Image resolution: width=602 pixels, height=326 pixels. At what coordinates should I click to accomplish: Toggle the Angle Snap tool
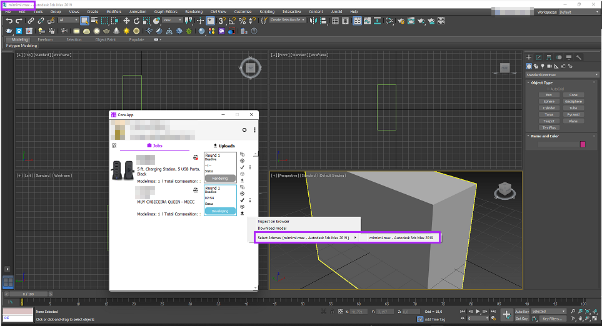point(232,21)
